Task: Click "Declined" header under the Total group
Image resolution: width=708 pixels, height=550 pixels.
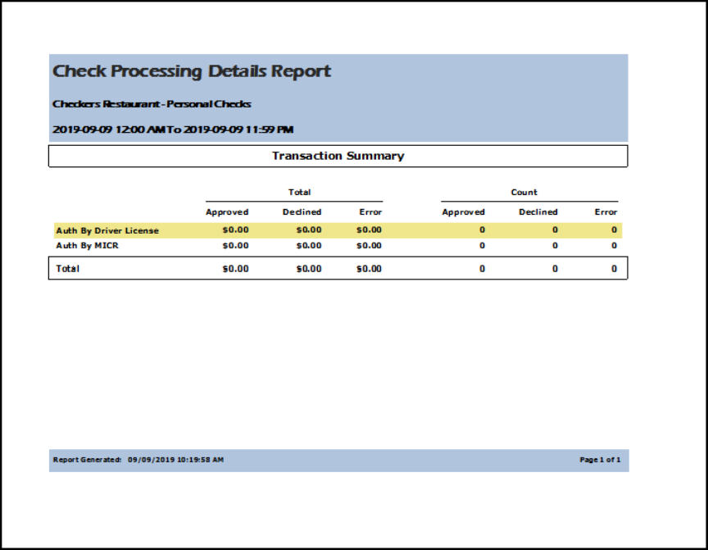Action: tap(302, 211)
